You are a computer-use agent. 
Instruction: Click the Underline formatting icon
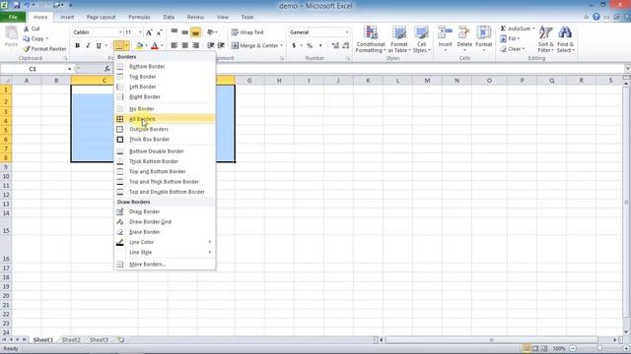tap(99, 46)
